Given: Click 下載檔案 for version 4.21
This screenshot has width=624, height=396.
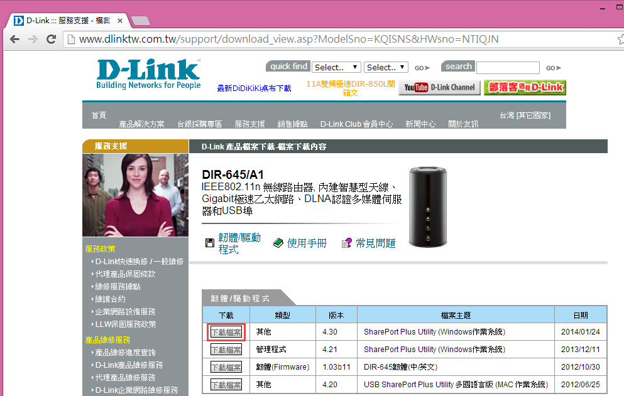Looking at the screenshot, I should click(226, 350).
